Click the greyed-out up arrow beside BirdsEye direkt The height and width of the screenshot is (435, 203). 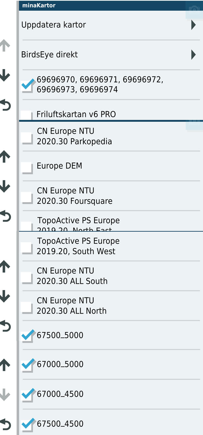coord(5,45)
